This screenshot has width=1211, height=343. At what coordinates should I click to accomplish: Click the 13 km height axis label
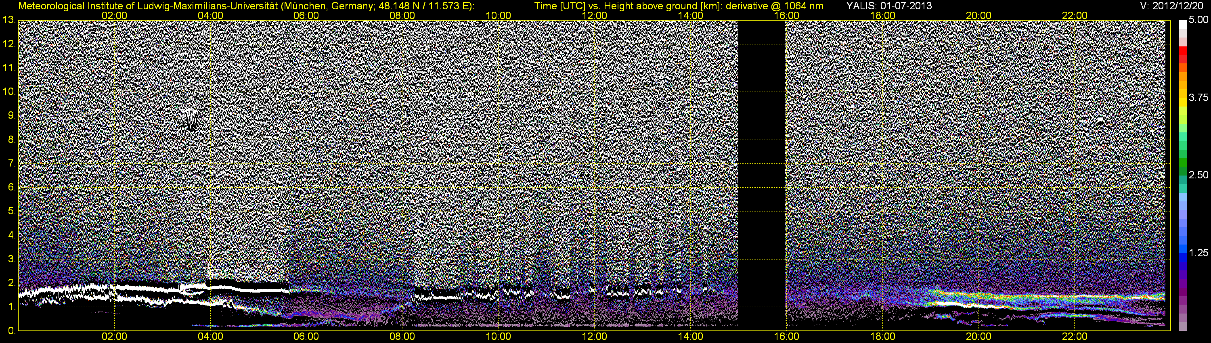click(9, 20)
